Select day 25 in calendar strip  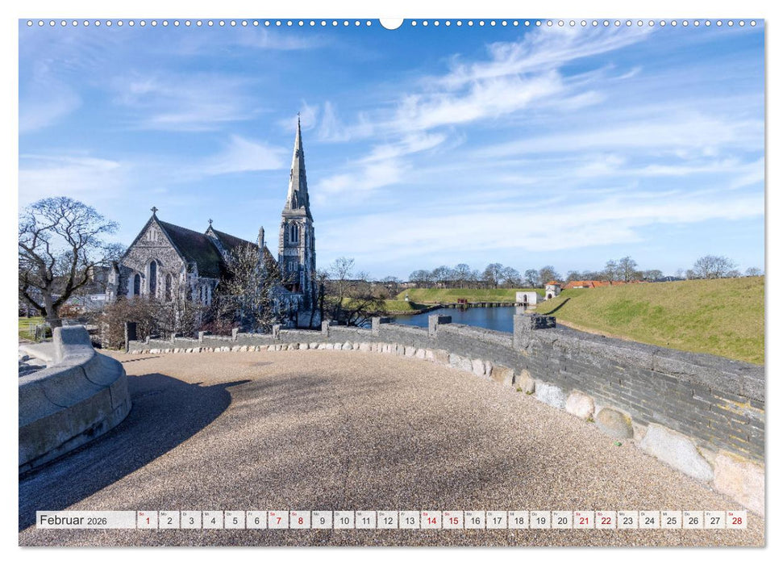[670, 520]
